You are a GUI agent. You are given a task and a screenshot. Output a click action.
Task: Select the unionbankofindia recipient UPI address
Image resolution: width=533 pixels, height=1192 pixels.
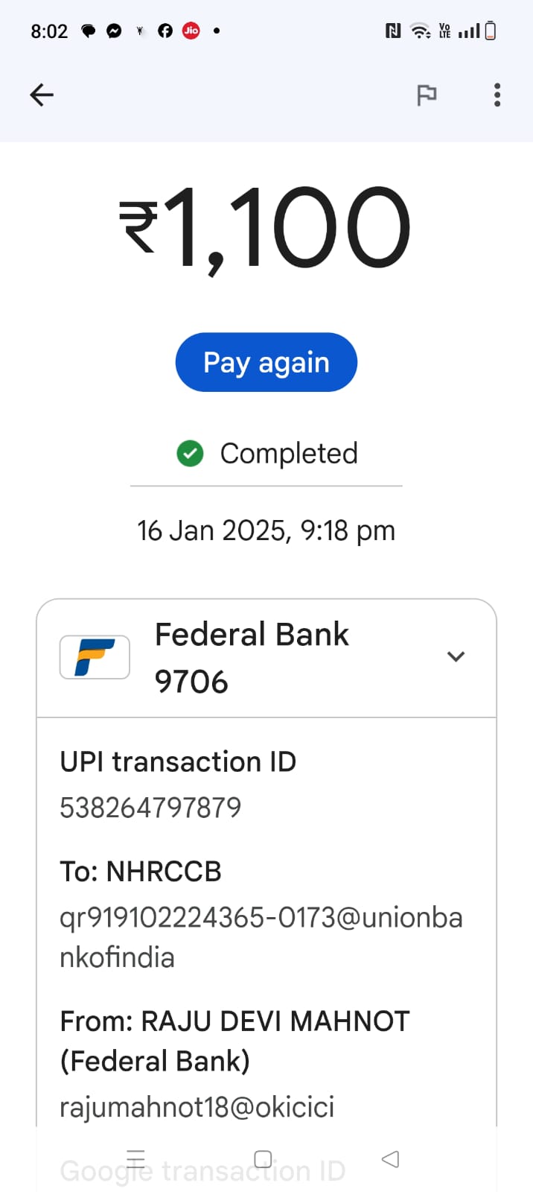tap(261, 937)
